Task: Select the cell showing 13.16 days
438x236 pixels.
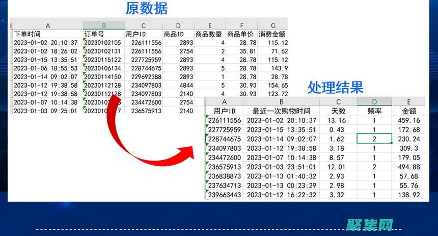Action: point(338,120)
